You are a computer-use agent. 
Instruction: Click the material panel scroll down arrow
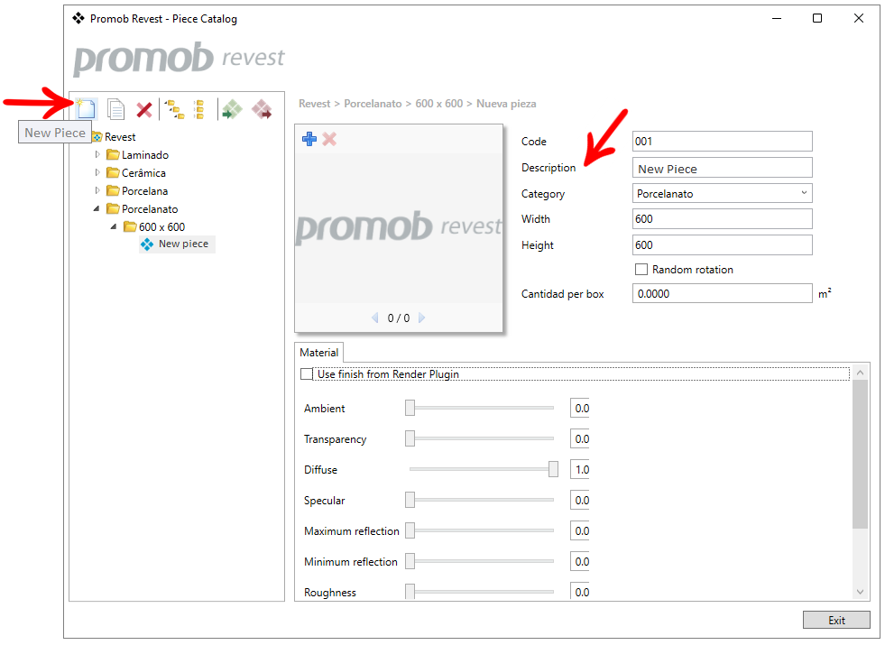click(x=860, y=592)
